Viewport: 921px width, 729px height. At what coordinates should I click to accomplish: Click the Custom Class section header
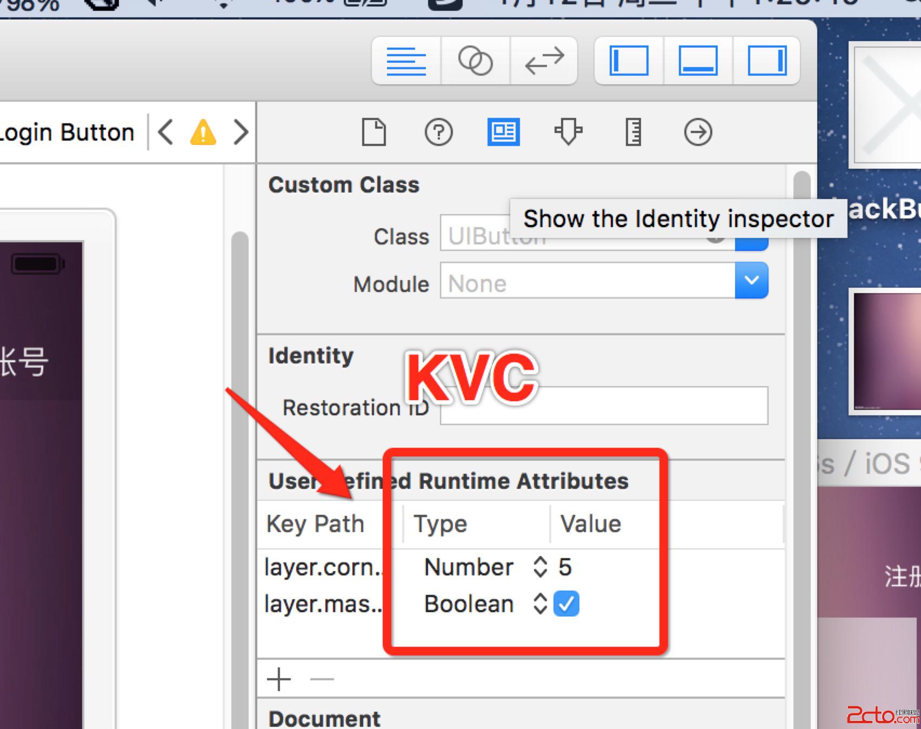click(x=344, y=185)
